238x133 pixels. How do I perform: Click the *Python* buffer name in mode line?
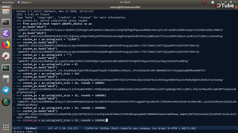pos(31,128)
